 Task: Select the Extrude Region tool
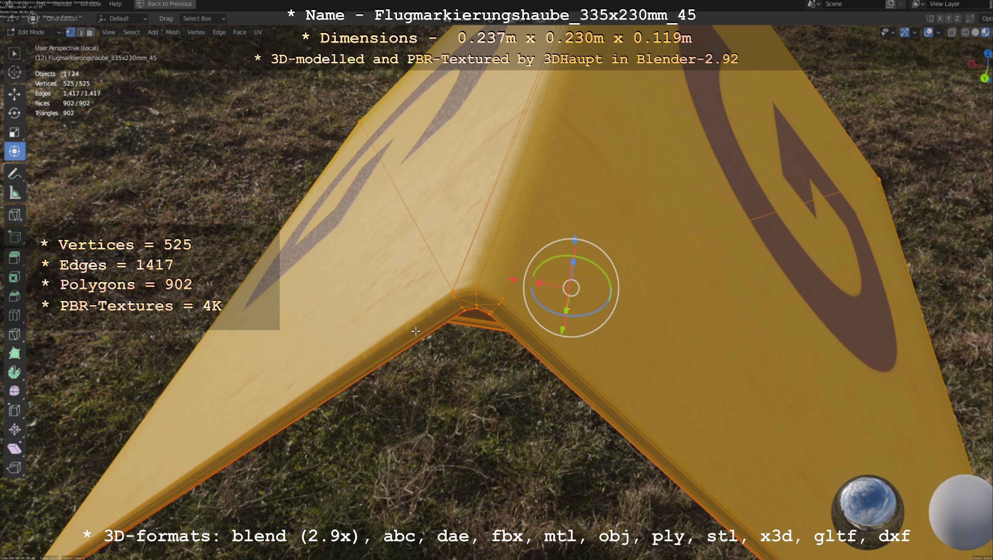tap(14, 257)
